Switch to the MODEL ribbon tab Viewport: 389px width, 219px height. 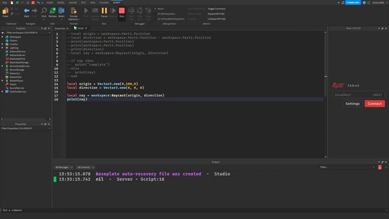[x=61, y=2]
